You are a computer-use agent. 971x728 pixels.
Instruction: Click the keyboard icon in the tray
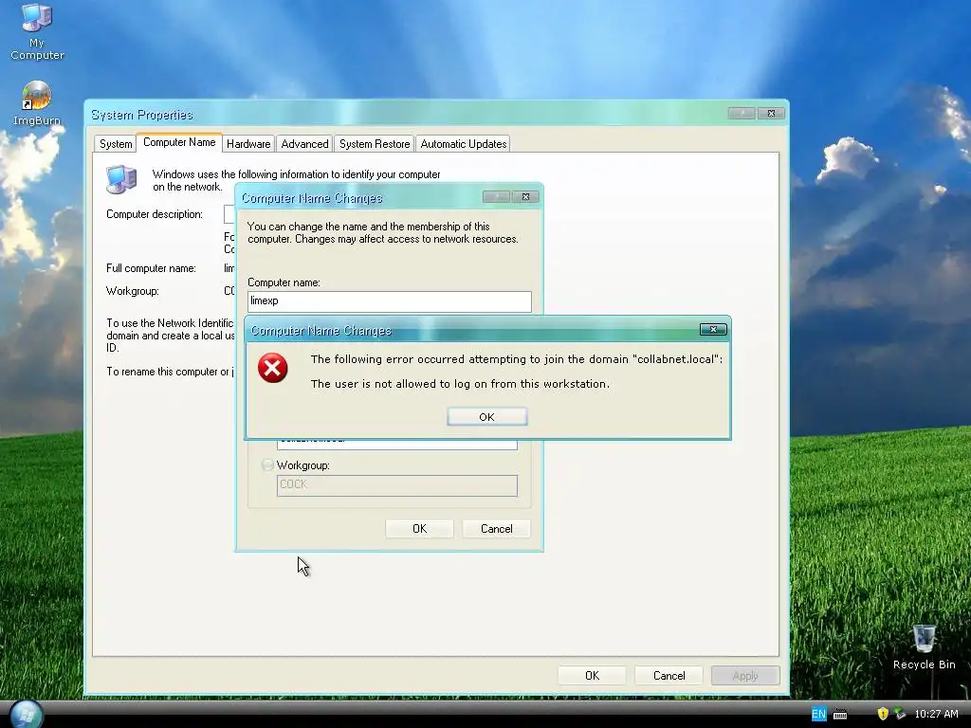(840, 714)
